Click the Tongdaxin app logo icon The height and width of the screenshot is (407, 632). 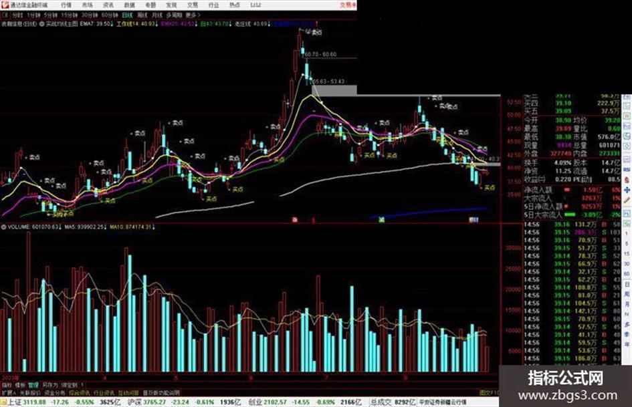click(x=5, y=5)
